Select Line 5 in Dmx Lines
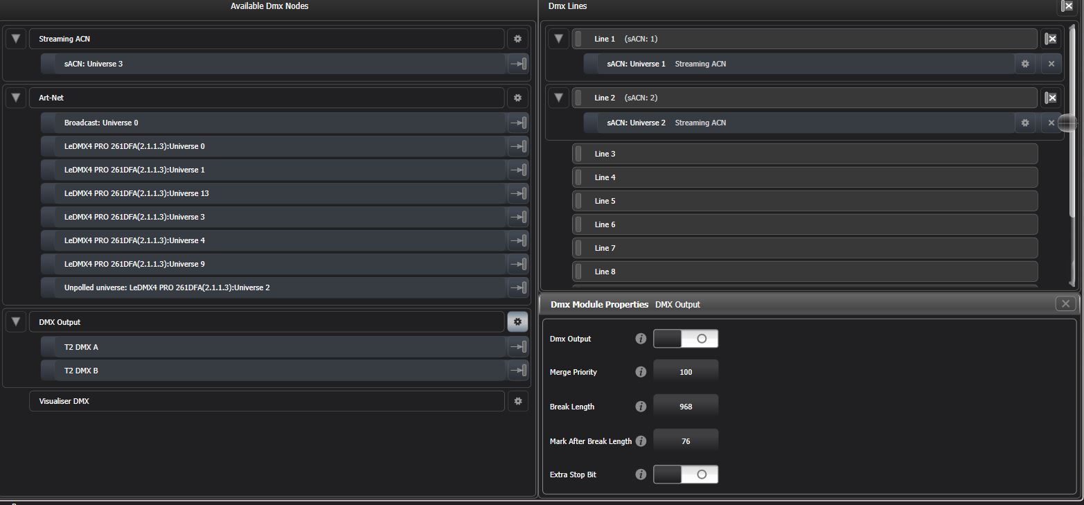 pyautogui.click(x=805, y=201)
